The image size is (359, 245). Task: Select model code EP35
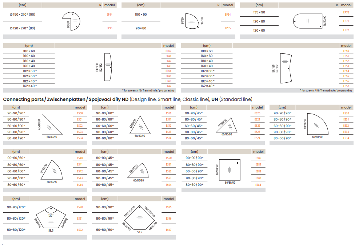[x=228, y=28]
